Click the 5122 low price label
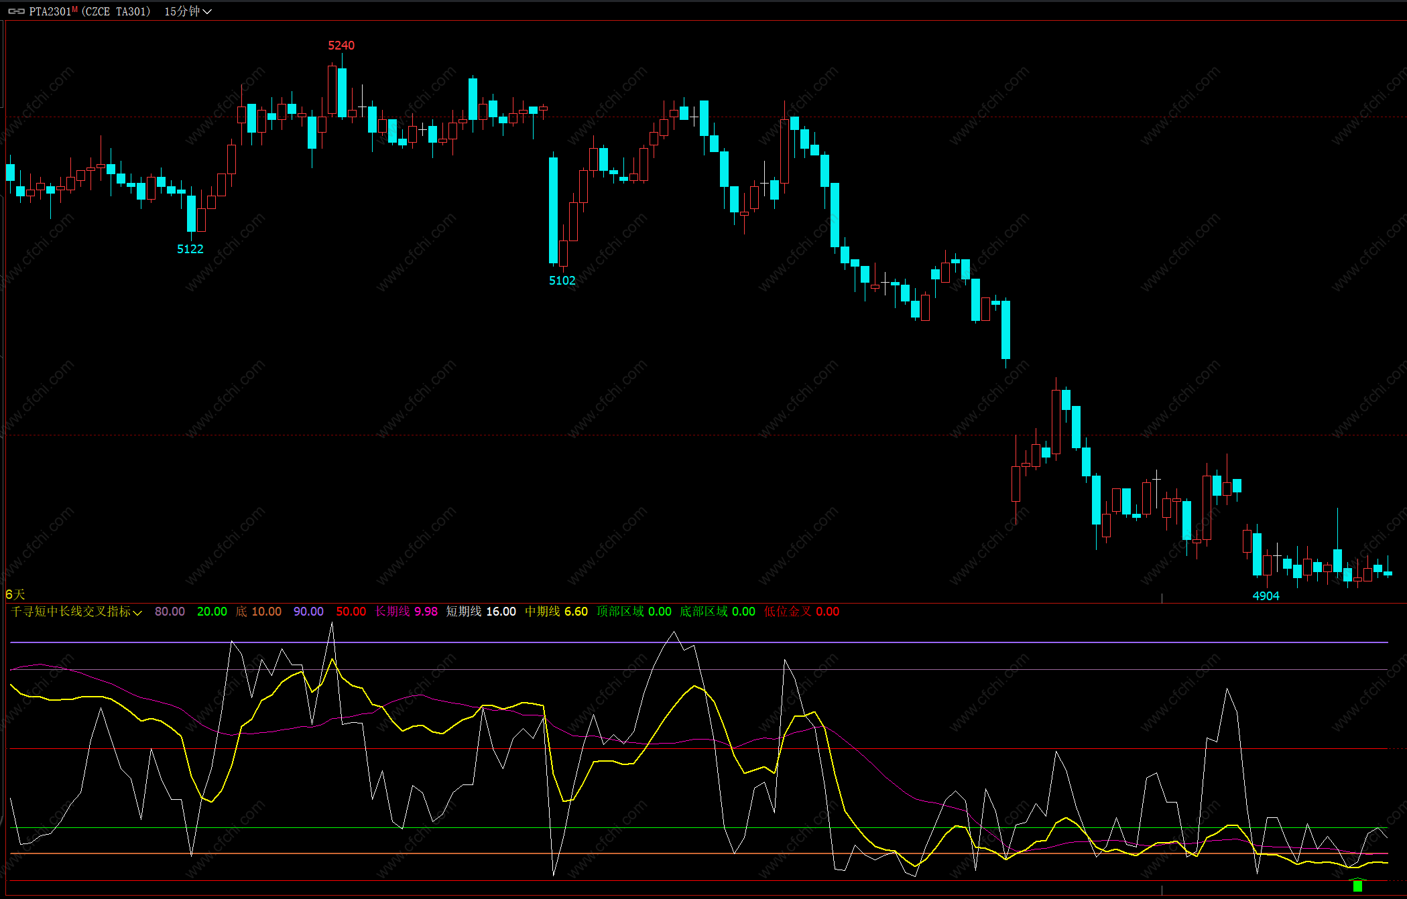 coord(190,249)
